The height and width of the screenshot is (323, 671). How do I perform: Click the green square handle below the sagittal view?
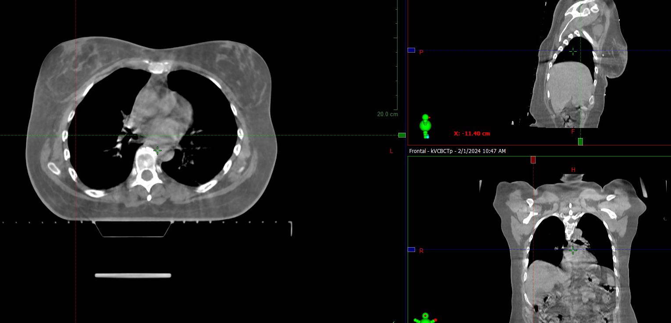pyautogui.click(x=580, y=141)
